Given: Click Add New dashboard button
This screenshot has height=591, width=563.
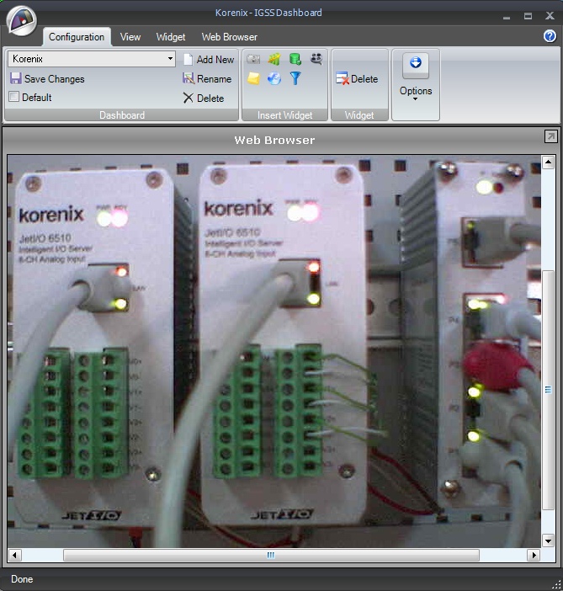Looking at the screenshot, I should tap(209, 60).
